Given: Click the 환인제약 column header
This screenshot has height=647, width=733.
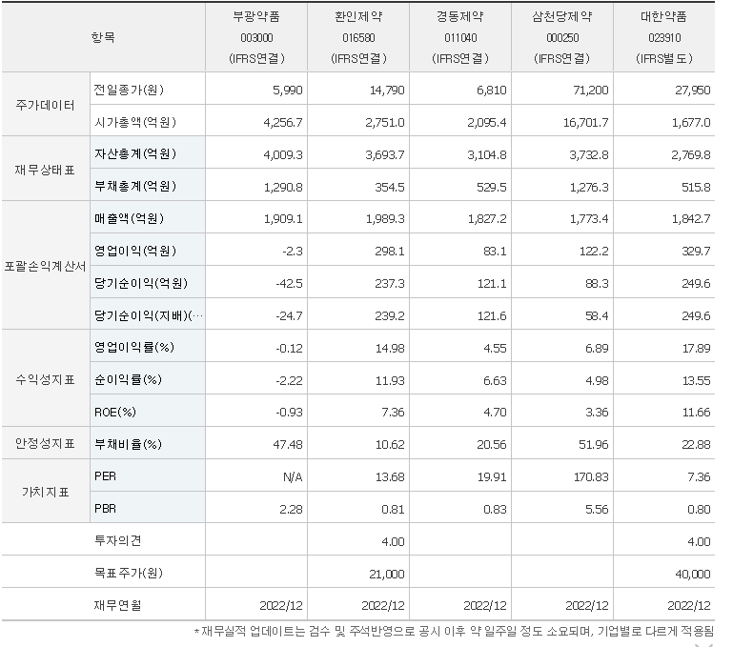Looking at the screenshot, I should (358, 37).
